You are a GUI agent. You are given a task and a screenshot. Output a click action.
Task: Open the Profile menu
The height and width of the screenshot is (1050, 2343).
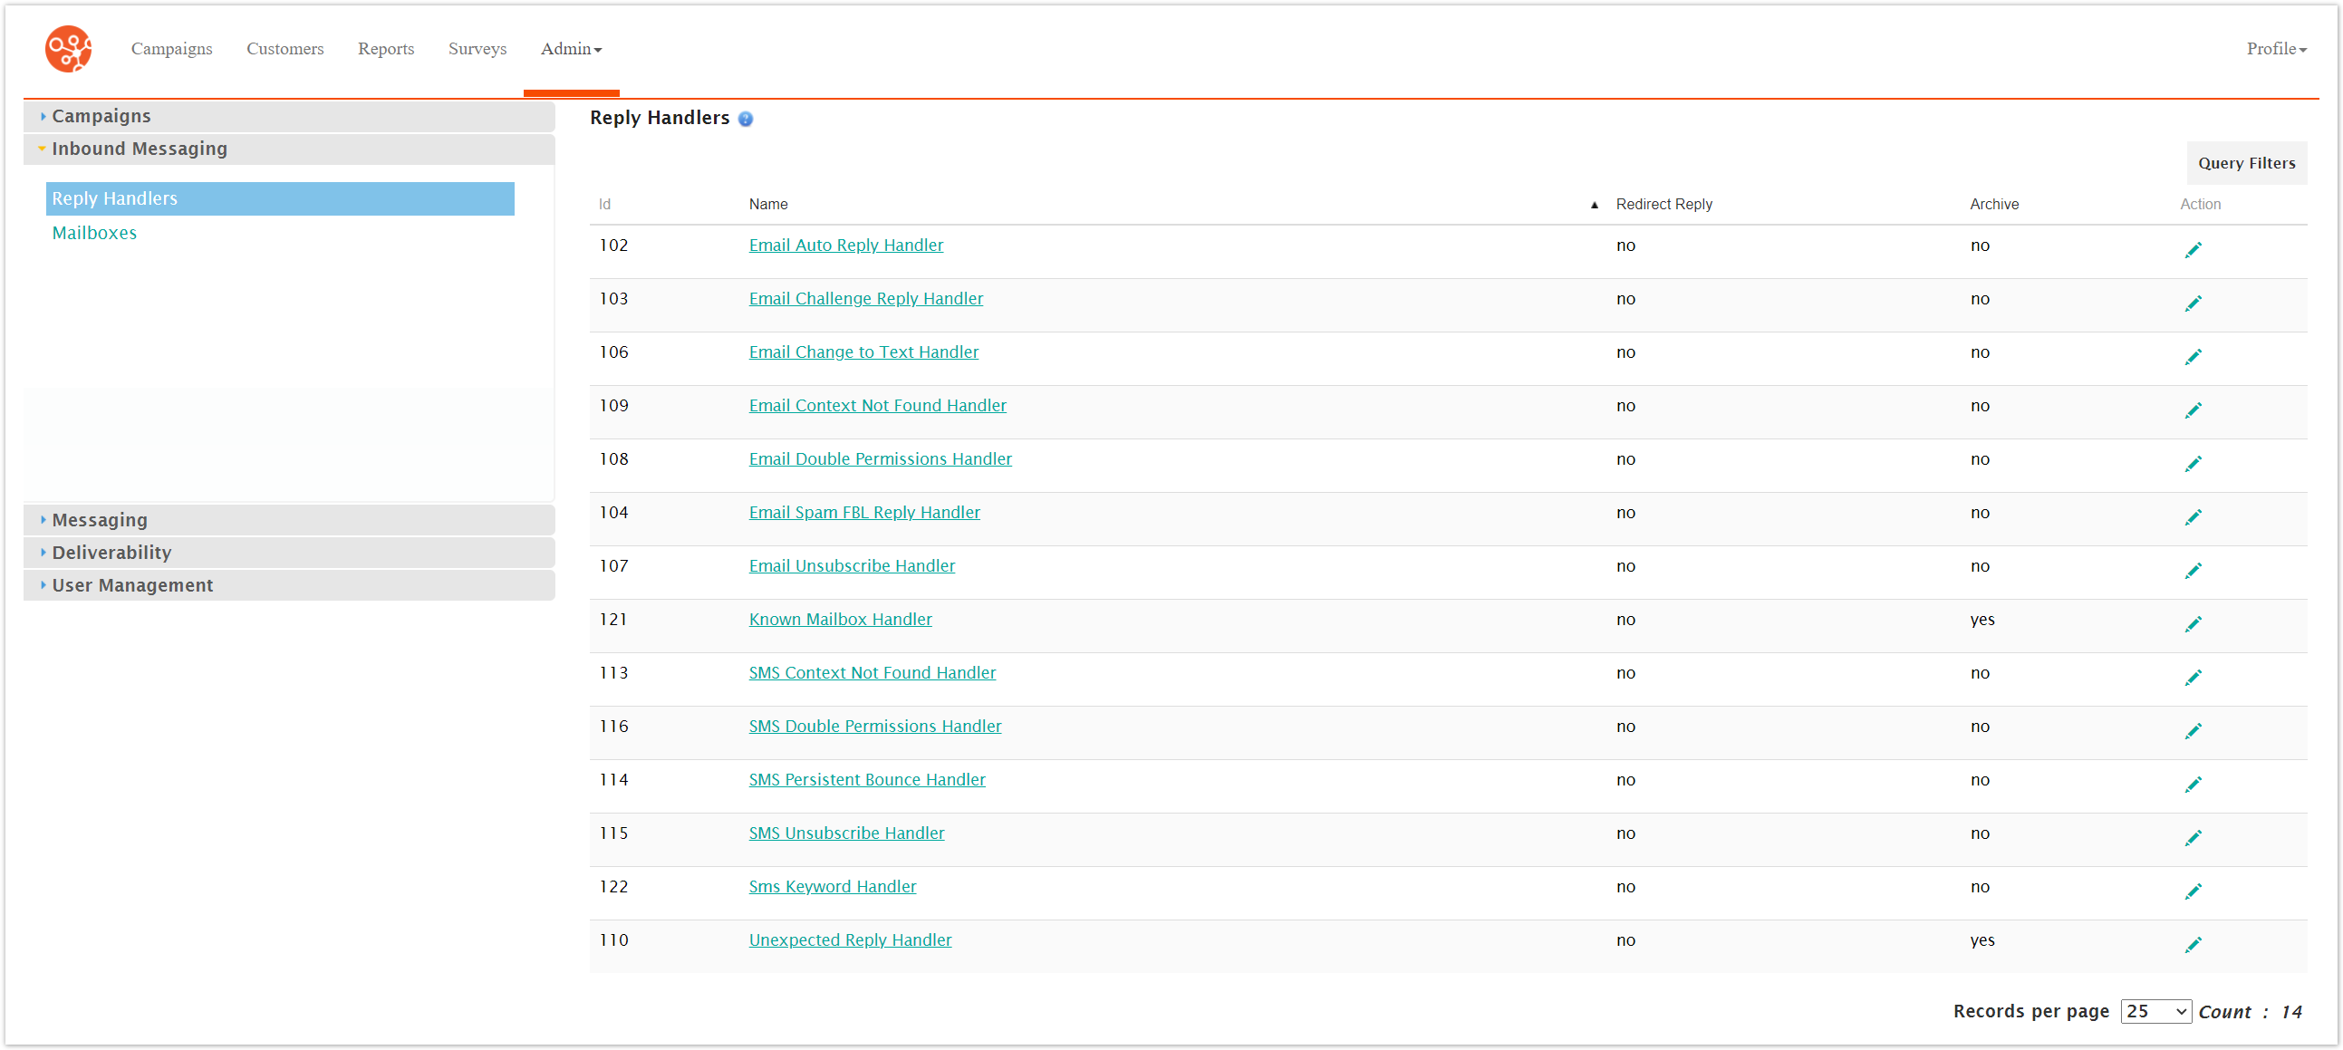[2275, 49]
